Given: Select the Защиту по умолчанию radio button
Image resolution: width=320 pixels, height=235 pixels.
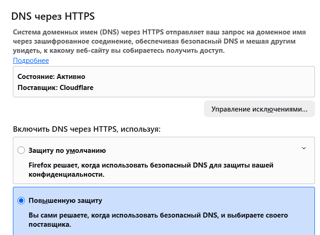Looking at the screenshot, I should pos(21,150).
